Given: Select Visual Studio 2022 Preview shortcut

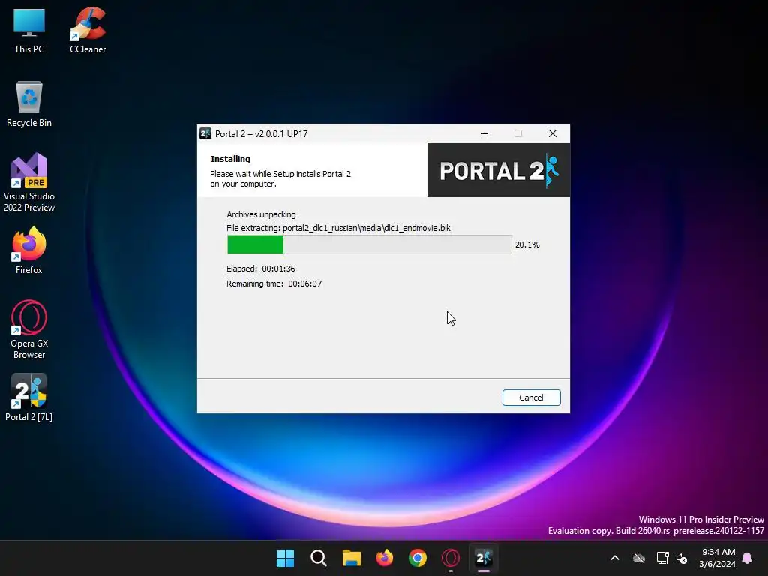Looking at the screenshot, I should [x=29, y=182].
